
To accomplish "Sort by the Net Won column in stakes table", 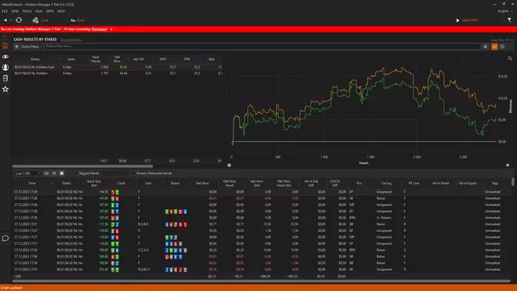I will point(117,59).
